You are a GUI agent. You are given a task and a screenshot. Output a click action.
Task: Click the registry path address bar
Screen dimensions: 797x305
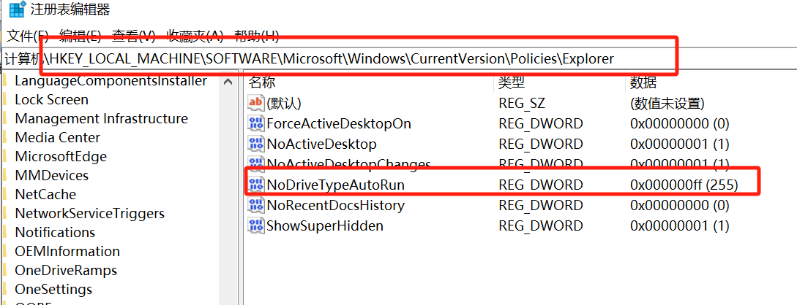pyautogui.click(x=398, y=59)
